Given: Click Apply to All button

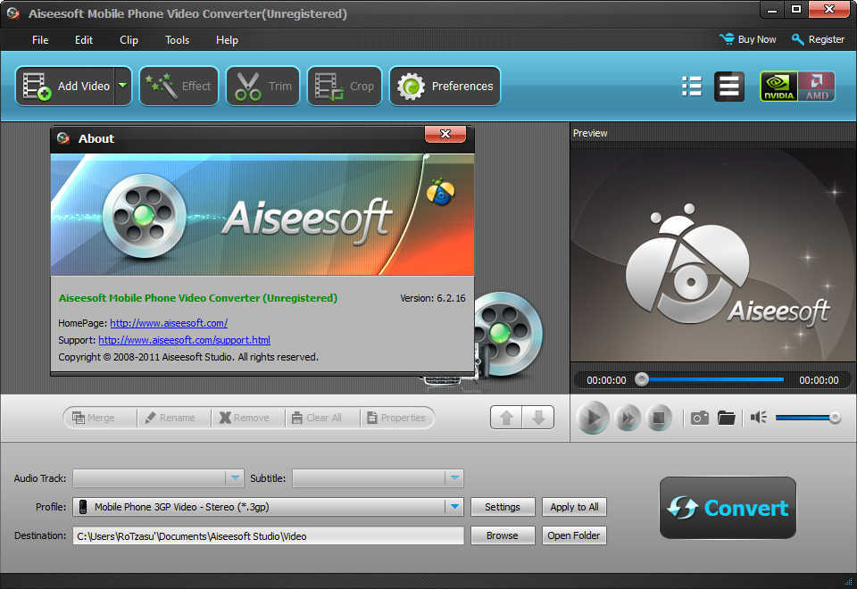Looking at the screenshot, I should (x=574, y=507).
